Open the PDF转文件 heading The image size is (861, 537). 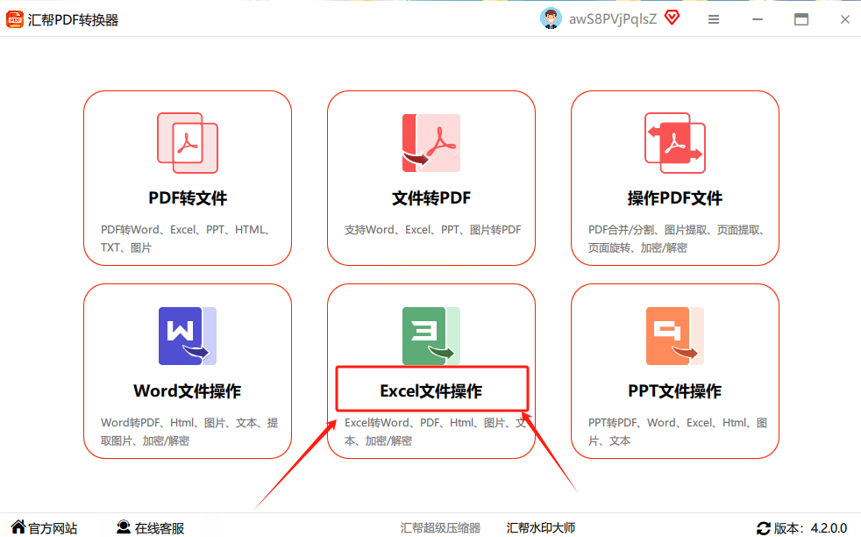coord(188,198)
